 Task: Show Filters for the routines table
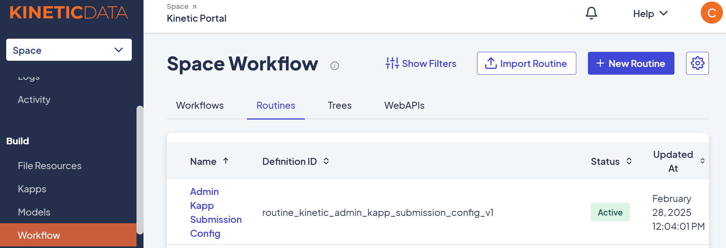(x=421, y=63)
